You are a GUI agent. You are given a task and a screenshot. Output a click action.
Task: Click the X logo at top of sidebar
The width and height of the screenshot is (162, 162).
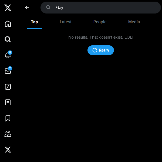8,8
